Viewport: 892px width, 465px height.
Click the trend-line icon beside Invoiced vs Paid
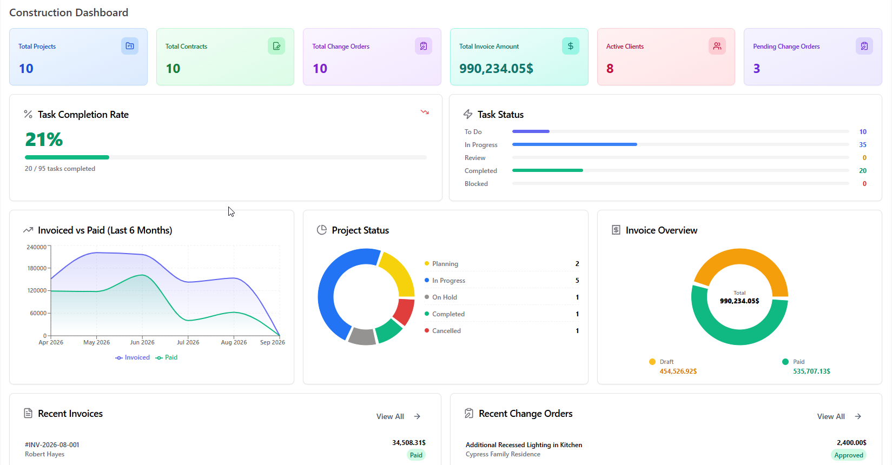(28, 230)
